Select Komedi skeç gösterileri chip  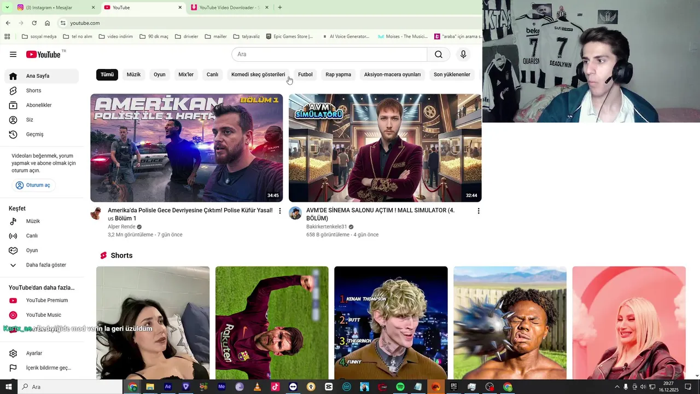tap(258, 74)
